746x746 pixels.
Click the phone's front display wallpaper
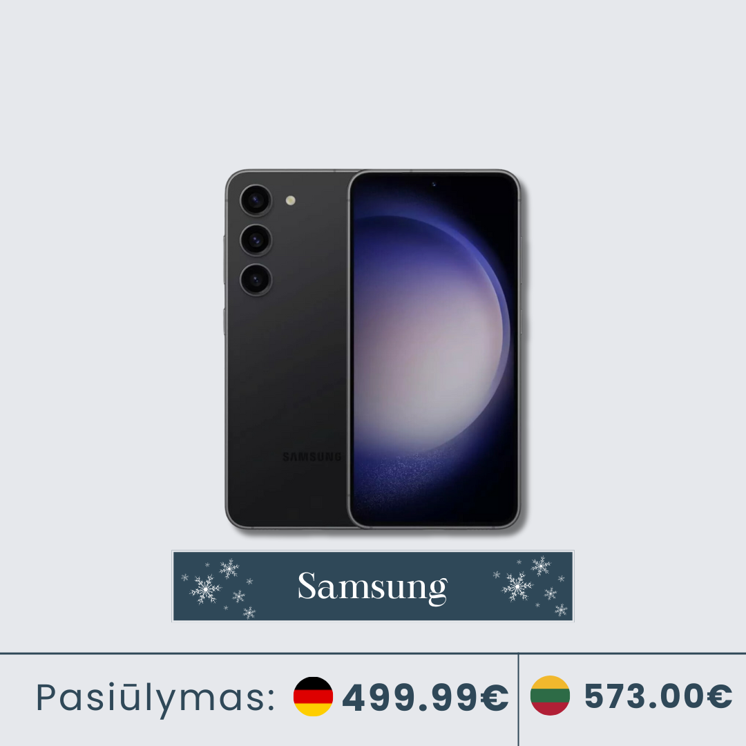pos(434,349)
